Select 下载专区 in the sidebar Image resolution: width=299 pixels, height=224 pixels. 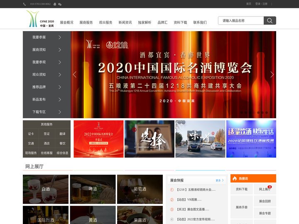39,112
